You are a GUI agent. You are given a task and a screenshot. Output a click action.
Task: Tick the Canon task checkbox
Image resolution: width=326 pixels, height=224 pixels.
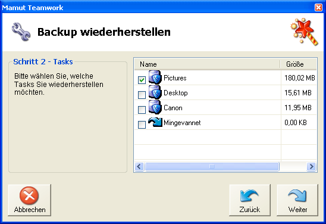pyautogui.click(x=142, y=110)
